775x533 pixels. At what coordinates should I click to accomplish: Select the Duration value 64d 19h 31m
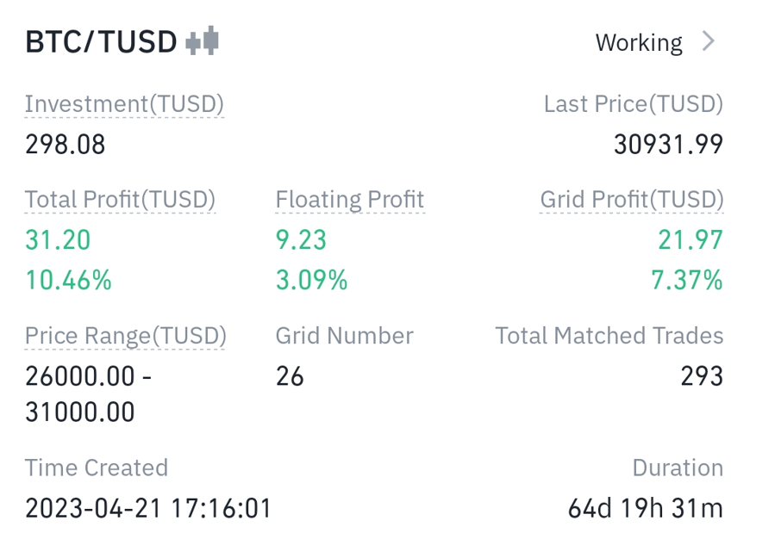[x=646, y=508]
